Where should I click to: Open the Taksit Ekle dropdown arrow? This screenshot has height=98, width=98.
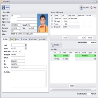[61, 45]
